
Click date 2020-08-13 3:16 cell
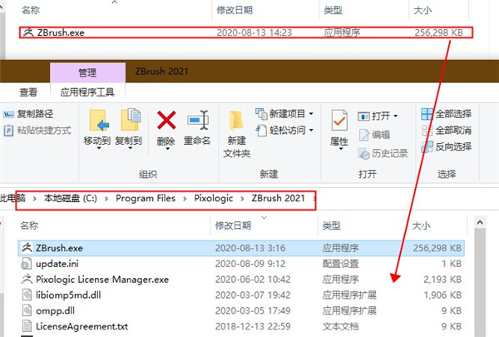[250, 248]
